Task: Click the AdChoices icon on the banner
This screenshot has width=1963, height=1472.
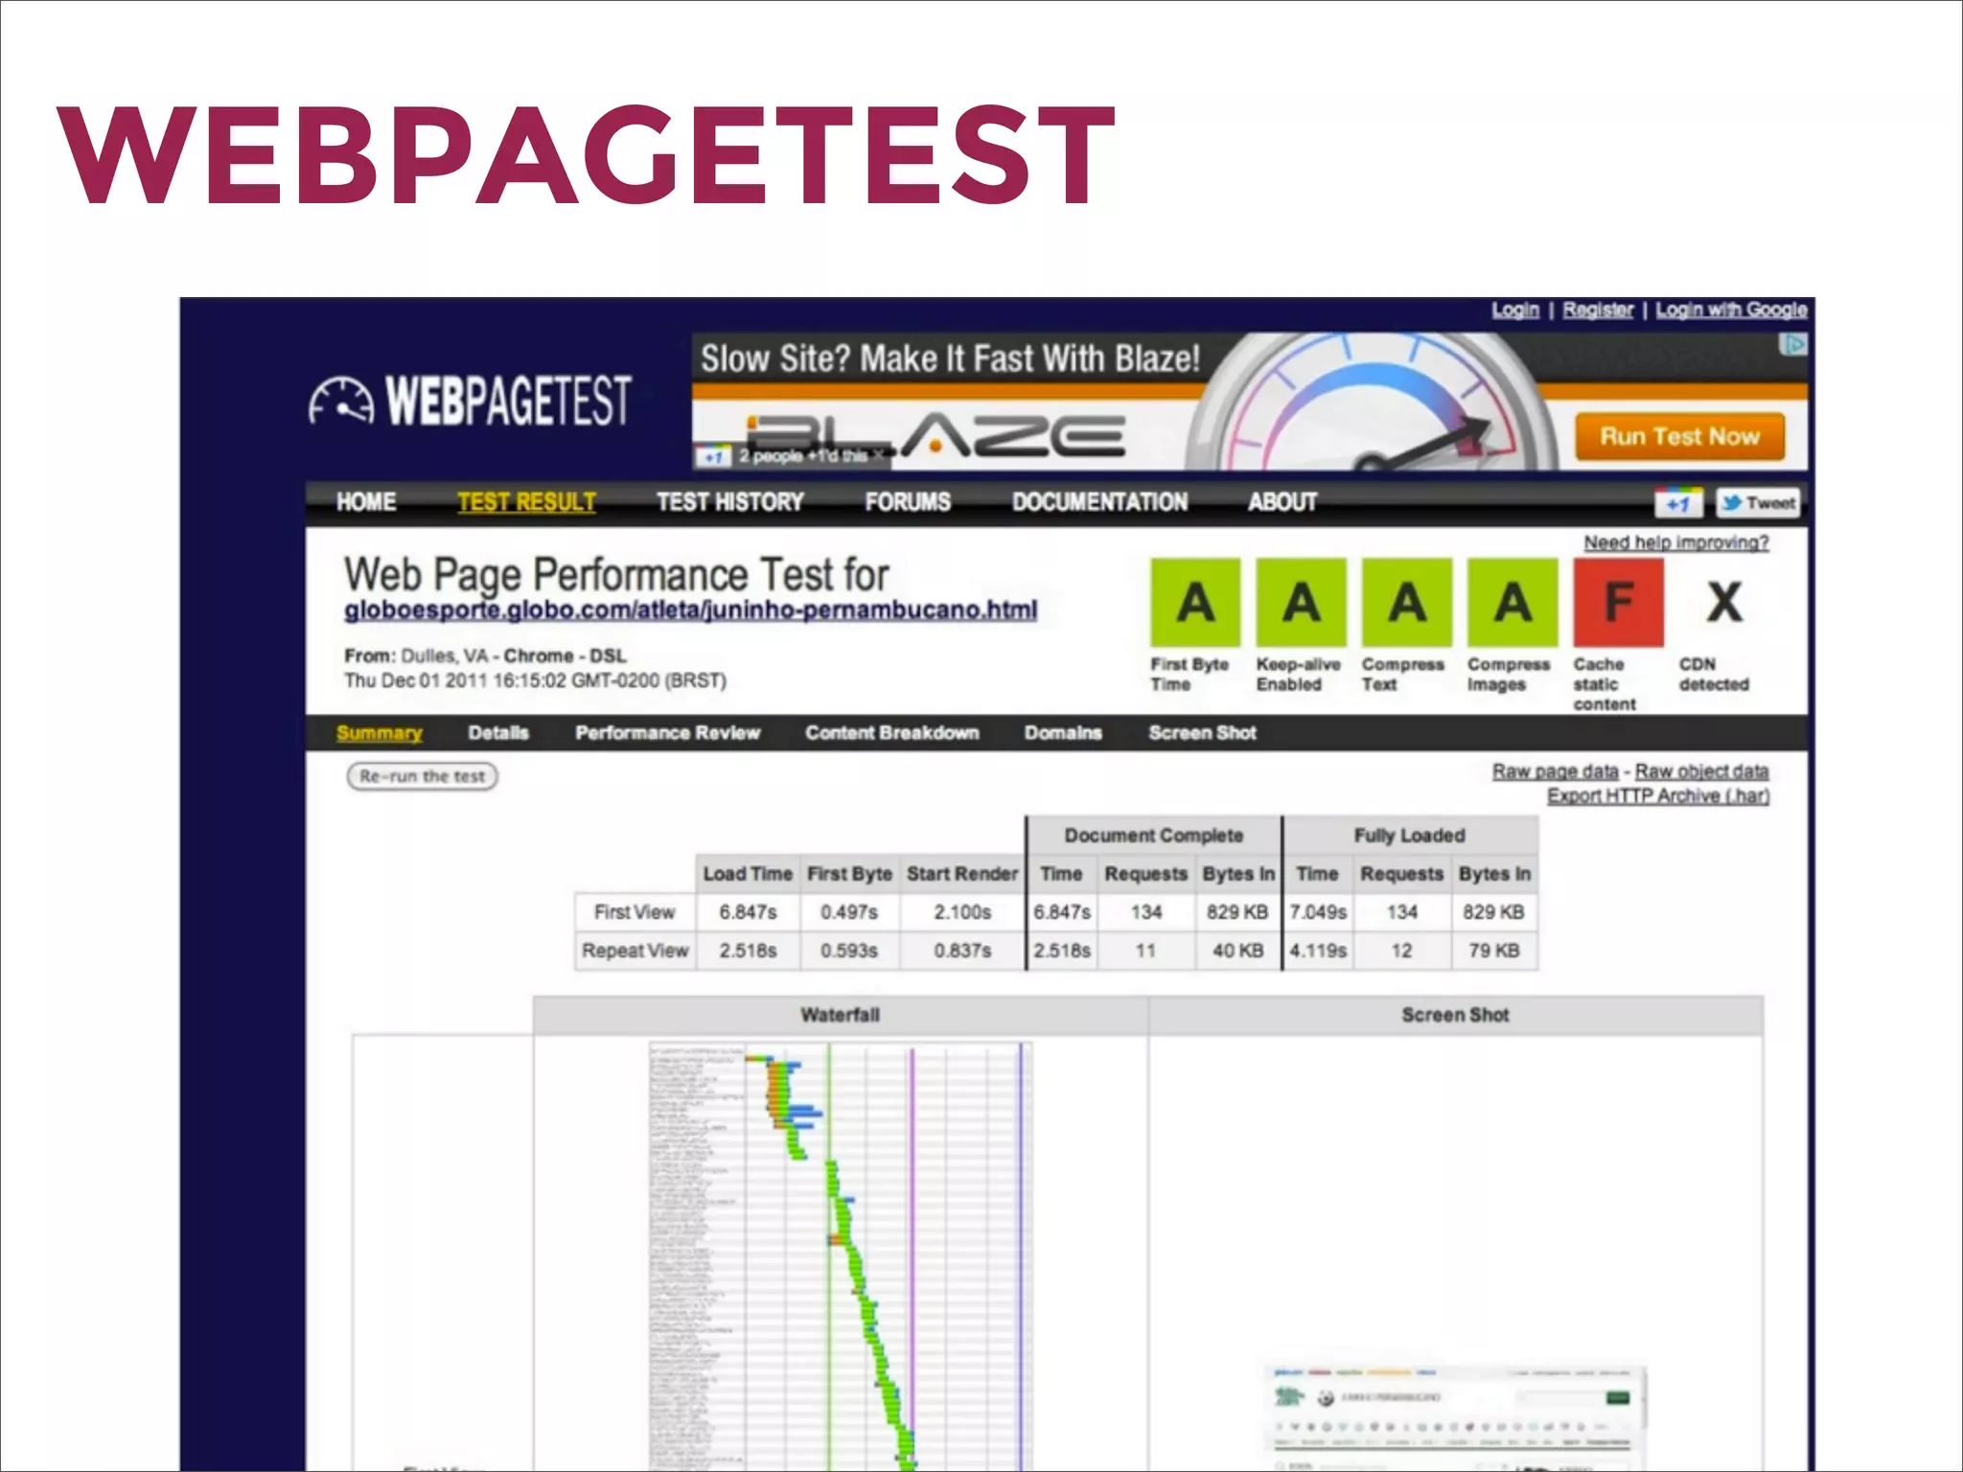Action: click(1793, 345)
